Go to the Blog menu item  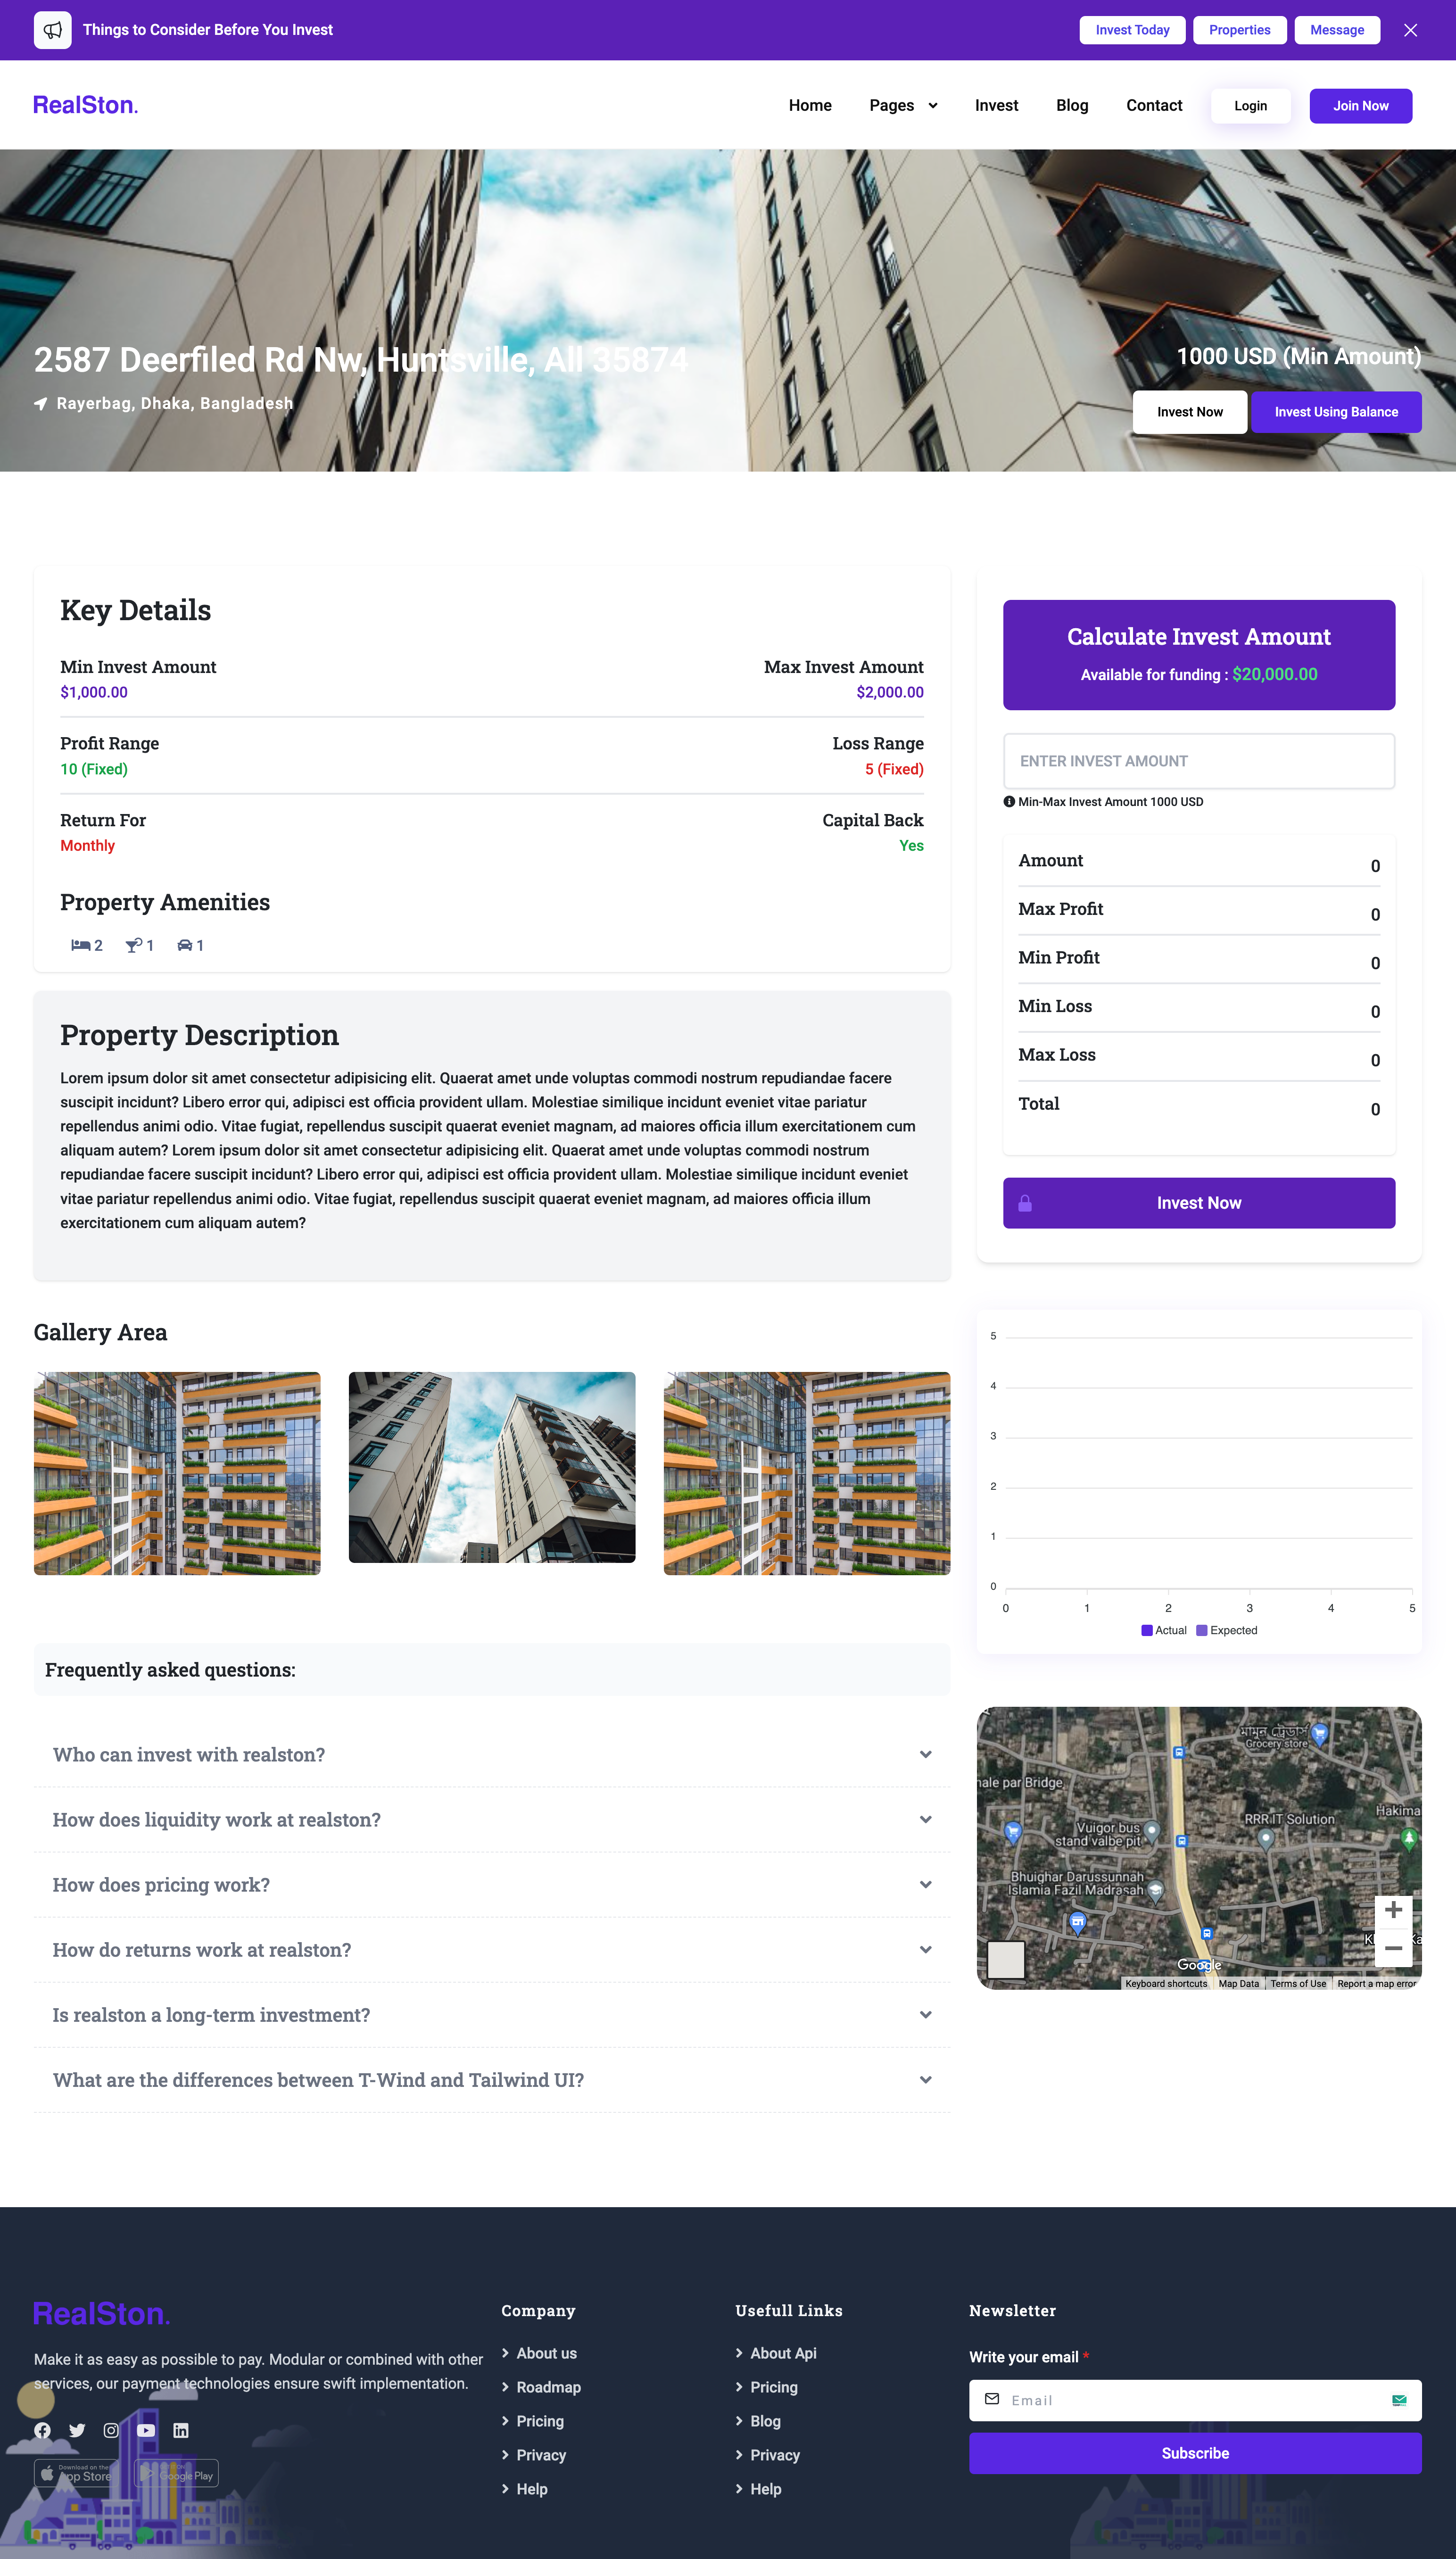pyautogui.click(x=1072, y=106)
